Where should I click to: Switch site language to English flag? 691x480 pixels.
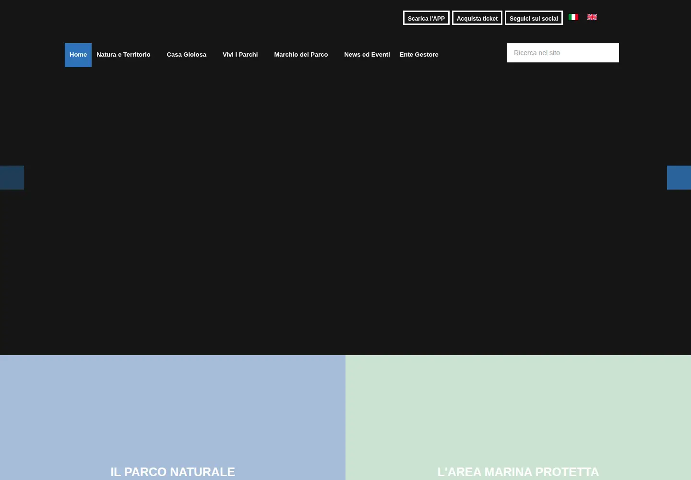592,17
